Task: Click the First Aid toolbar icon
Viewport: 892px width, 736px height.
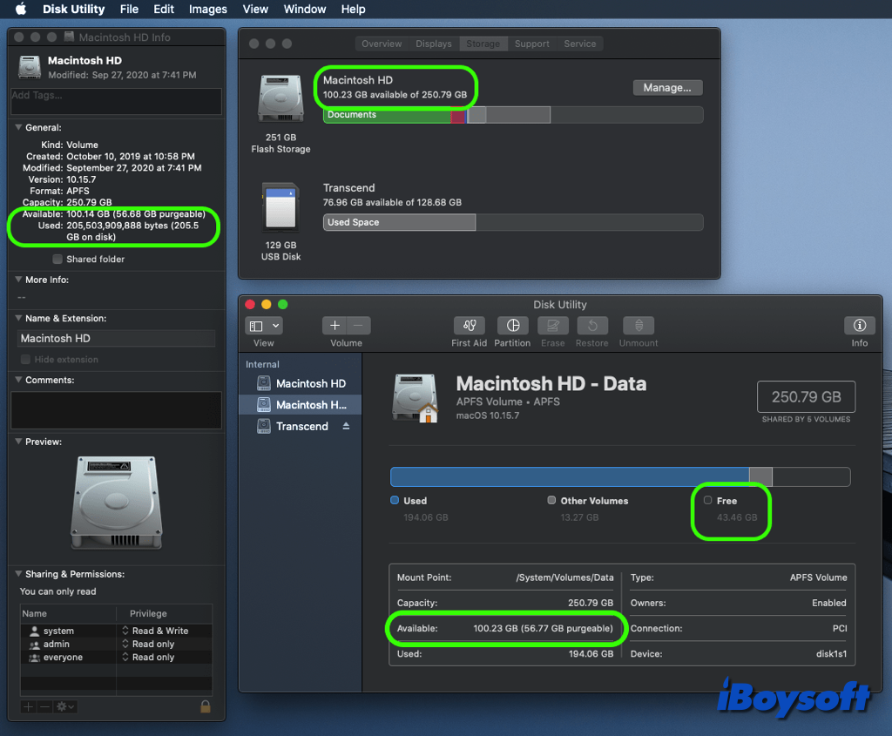Action: [x=469, y=326]
